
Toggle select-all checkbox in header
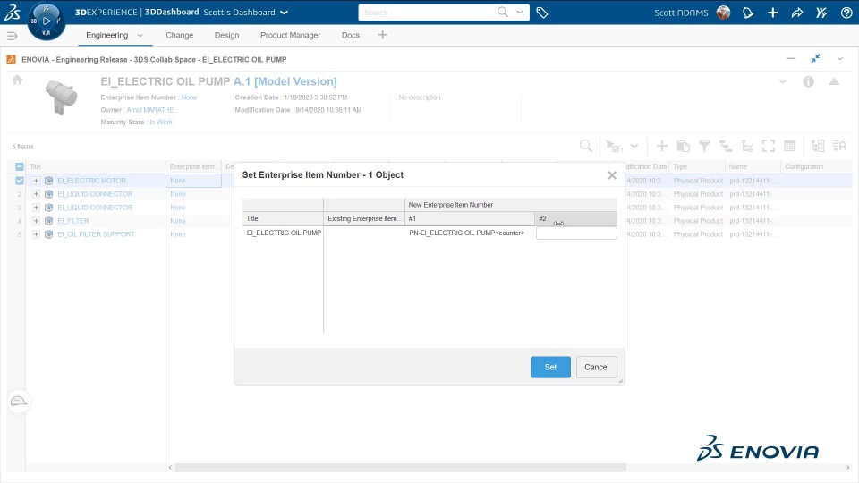click(19, 166)
